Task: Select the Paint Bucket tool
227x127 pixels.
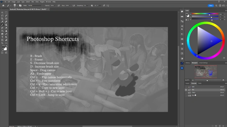Action: pyautogui.click(x=2, y=31)
